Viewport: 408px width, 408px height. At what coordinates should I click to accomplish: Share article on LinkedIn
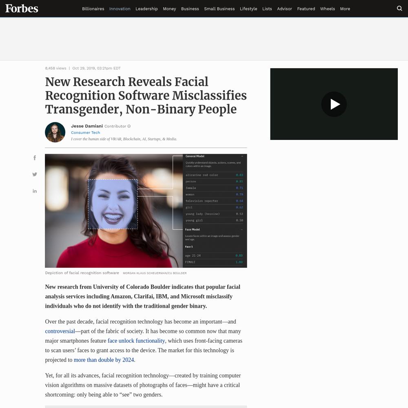pos(35,191)
